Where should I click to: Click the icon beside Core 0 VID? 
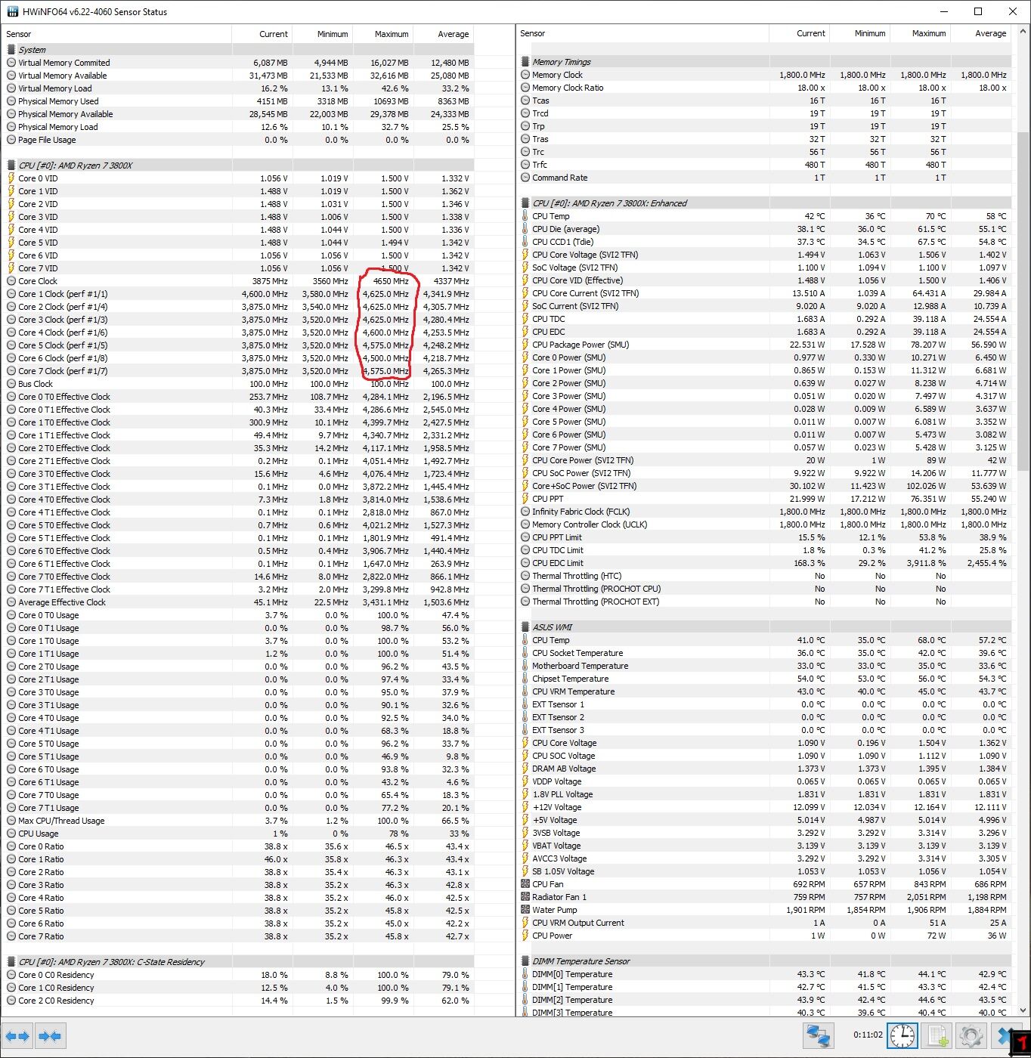click(11, 178)
